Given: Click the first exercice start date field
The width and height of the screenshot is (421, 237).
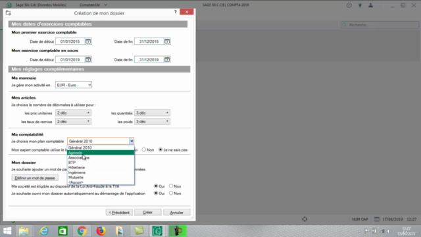Looking at the screenshot, I should (x=70, y=41).
